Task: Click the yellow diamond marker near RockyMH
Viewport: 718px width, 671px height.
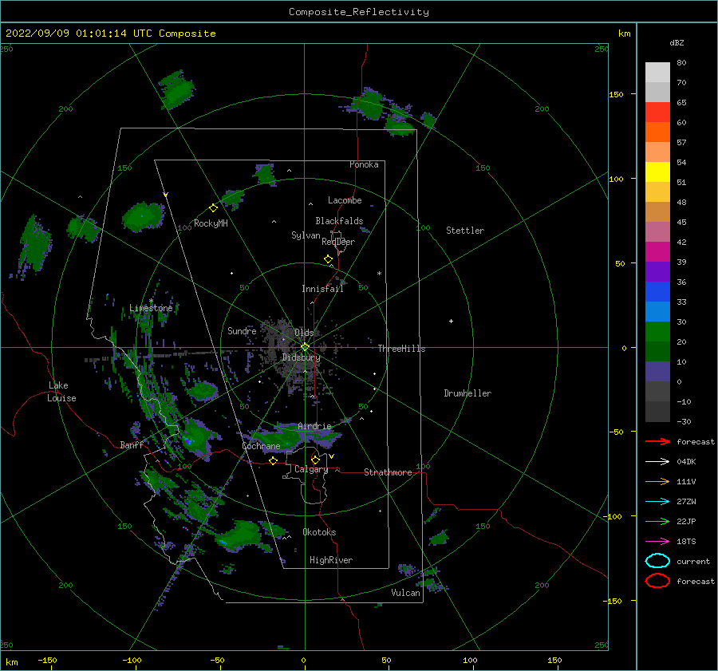Action: (213, 208)
